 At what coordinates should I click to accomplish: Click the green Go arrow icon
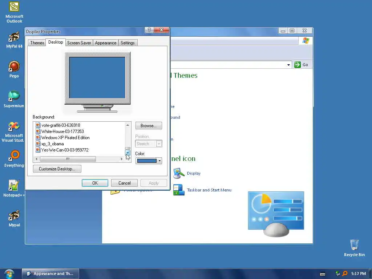[x=297, y=65]
